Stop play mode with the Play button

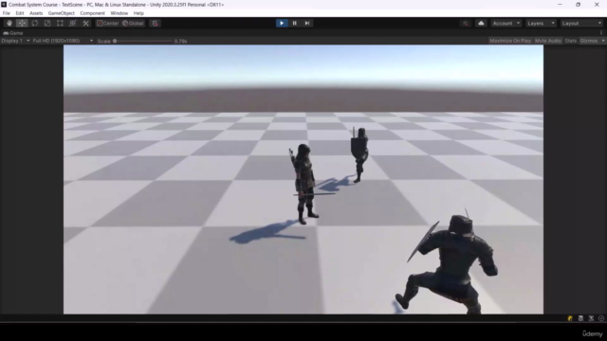coord(282,23)
